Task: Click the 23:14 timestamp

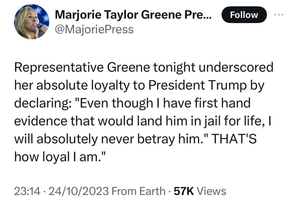Action: coord(26,191)
